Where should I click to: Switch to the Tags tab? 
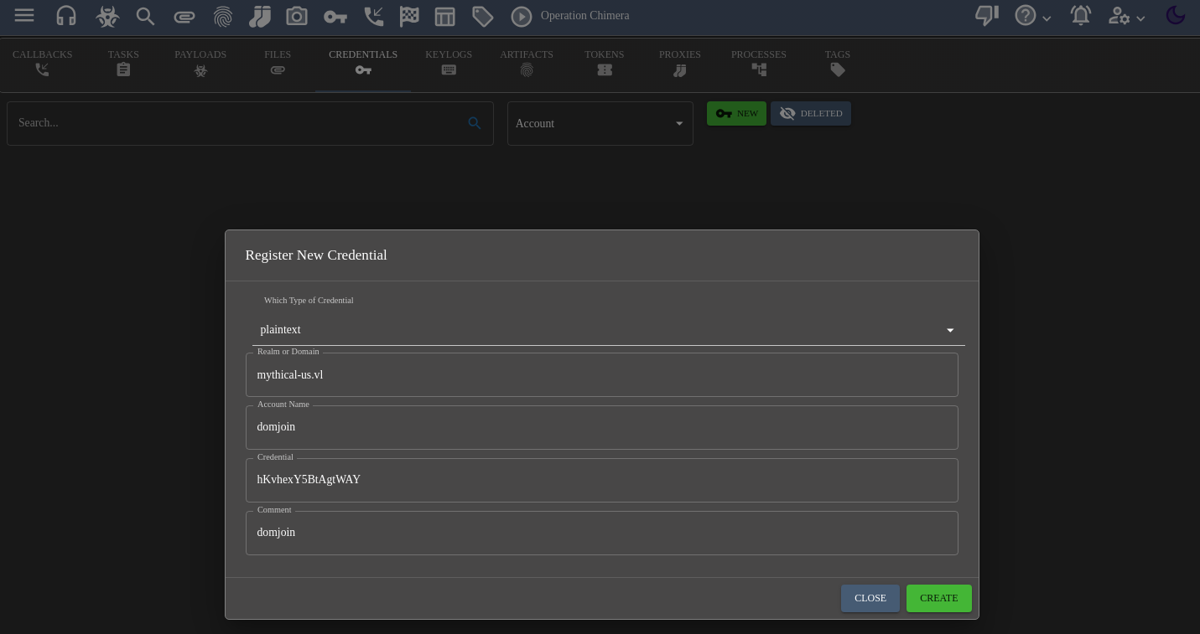tap(838, 63)
